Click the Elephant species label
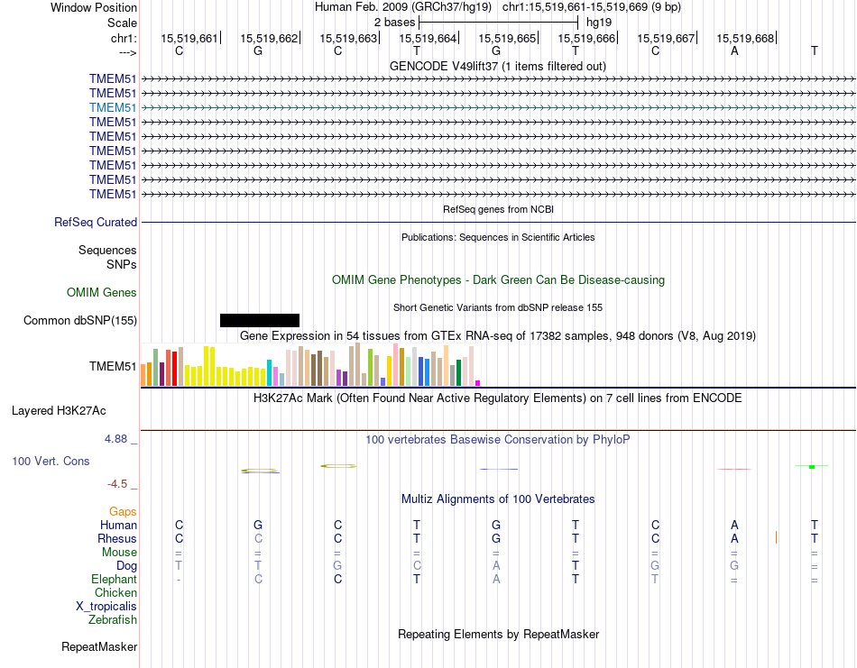 (x=115, y=580)
